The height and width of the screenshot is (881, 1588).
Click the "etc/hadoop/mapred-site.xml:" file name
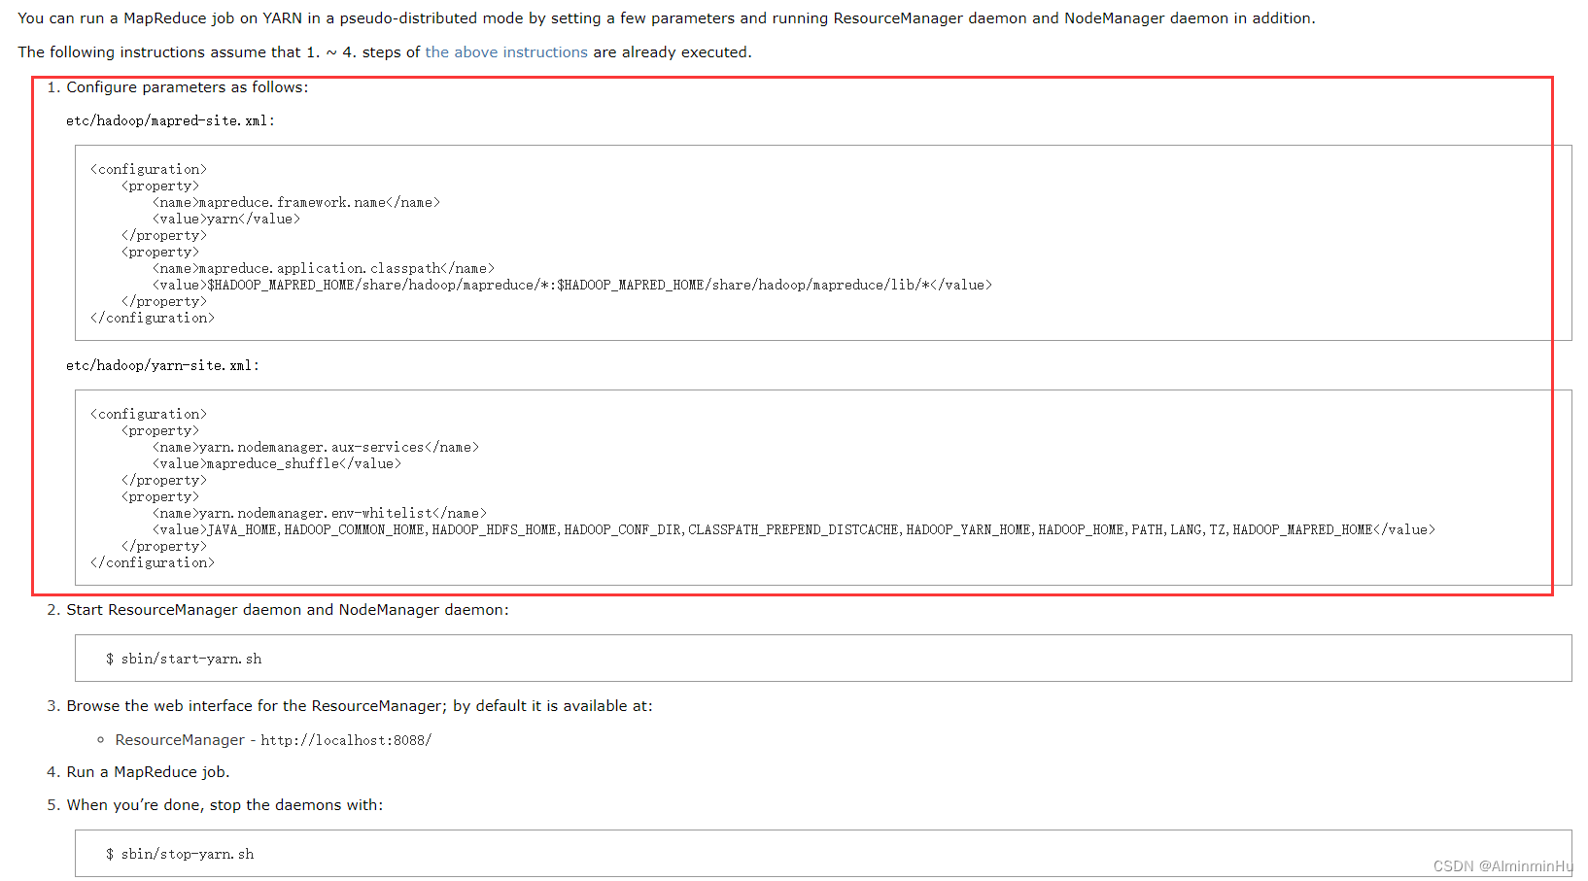pos(170,121)
